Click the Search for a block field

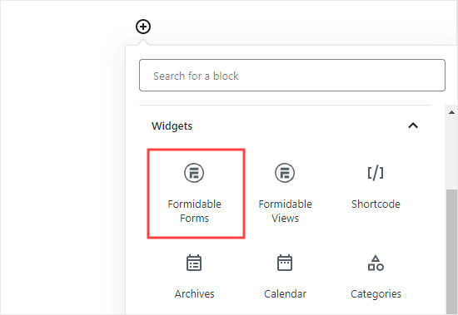click(292, 76)
